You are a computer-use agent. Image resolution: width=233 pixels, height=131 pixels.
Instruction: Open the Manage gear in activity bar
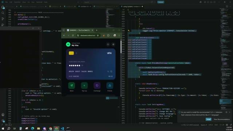[x=3, y=121]
